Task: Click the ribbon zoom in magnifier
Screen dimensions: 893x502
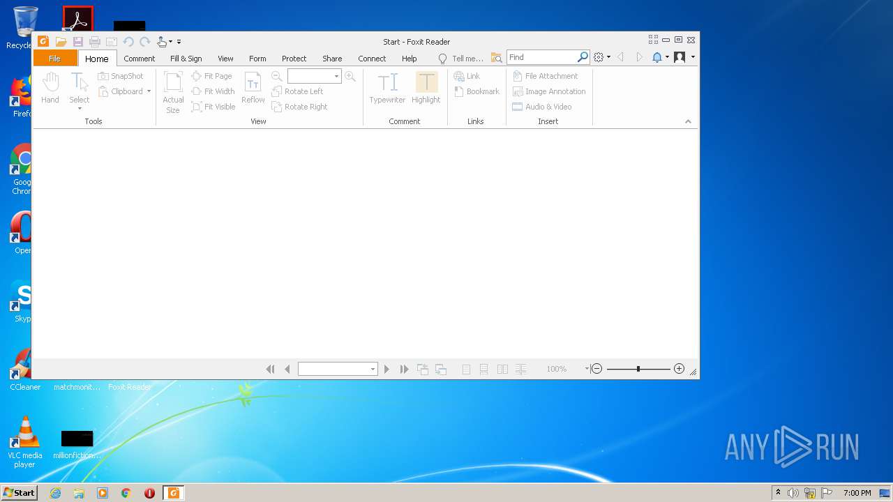Action: coord(350,76)
